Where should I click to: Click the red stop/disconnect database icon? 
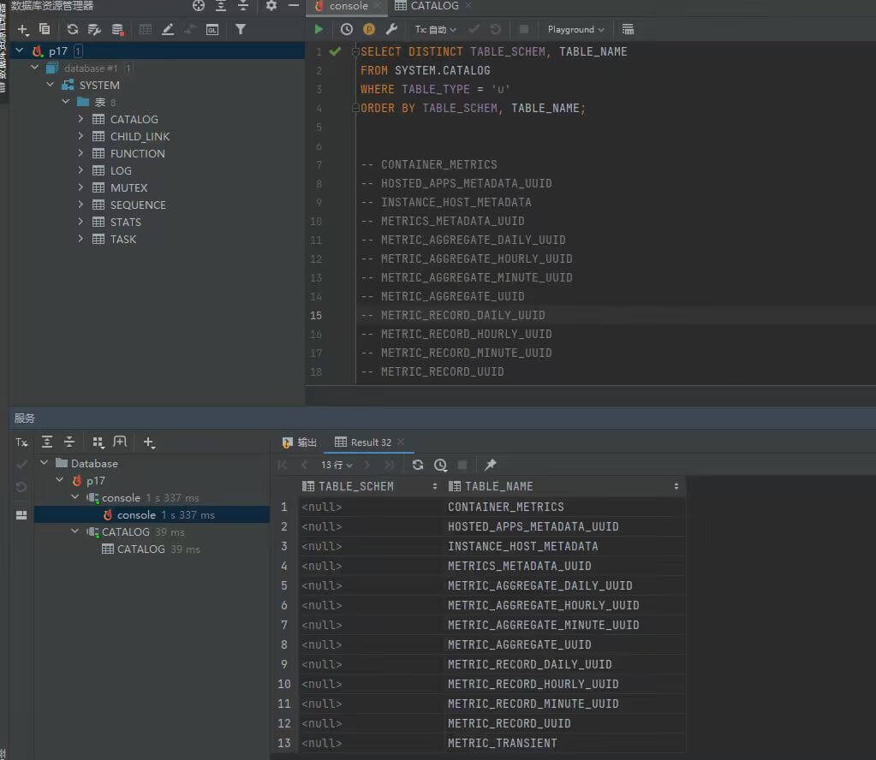(x=117, y=30)
